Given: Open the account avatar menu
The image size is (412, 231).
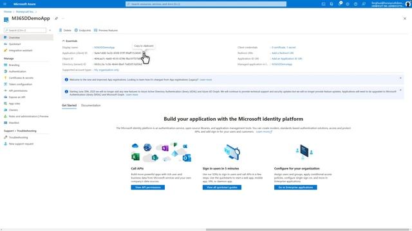Looking at the screenshot, I should (x=408, y=4).
